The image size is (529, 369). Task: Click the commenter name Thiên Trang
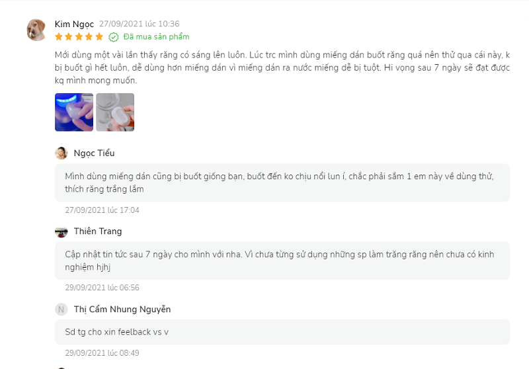pos(98,231)
